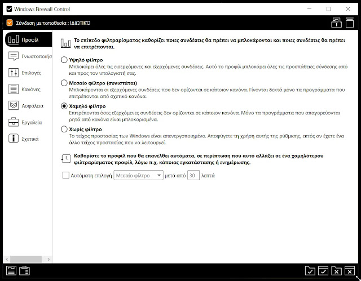
Task: Switch to the Γνωστοποιήσεις tab
Action: coord(29,56)
